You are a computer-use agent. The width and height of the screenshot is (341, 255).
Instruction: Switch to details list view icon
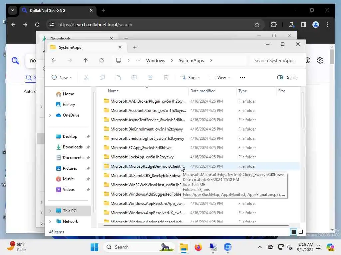(293, 232)
